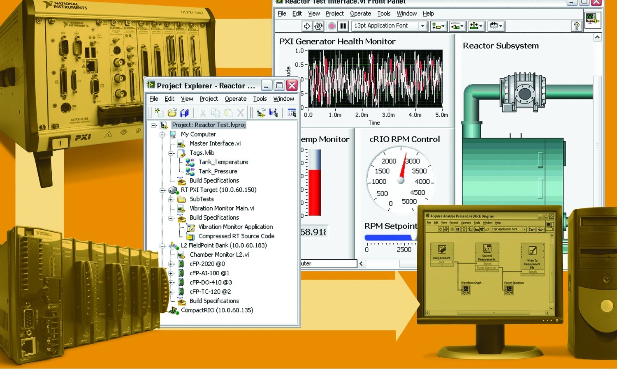Viewport: 617px width, 369px height.
Task: Open the Tools menu on the Front Panel
Action: pyautogui.click(x=384, y=14)
